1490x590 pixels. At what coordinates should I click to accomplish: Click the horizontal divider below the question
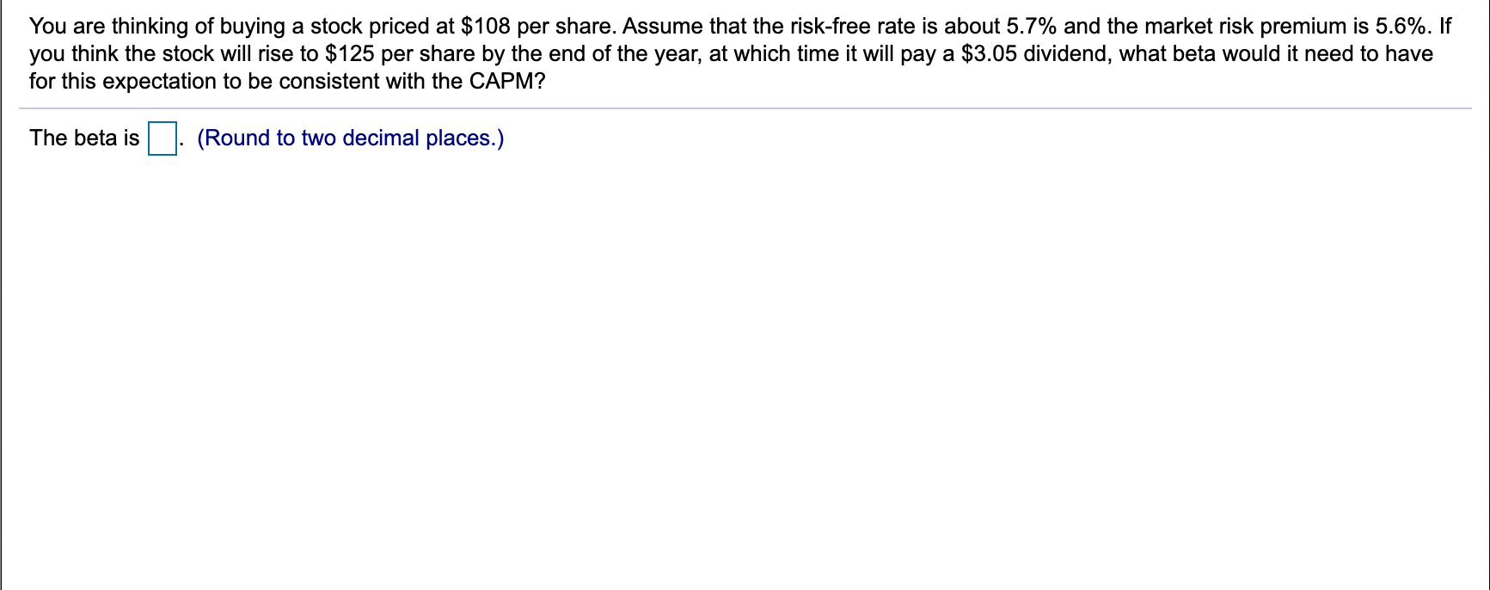tap(745, 108)
